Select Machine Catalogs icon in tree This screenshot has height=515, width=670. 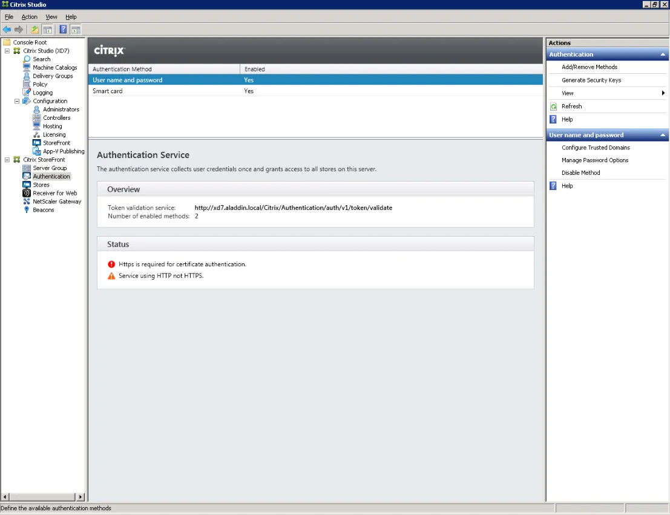click(x=27, y=68)
